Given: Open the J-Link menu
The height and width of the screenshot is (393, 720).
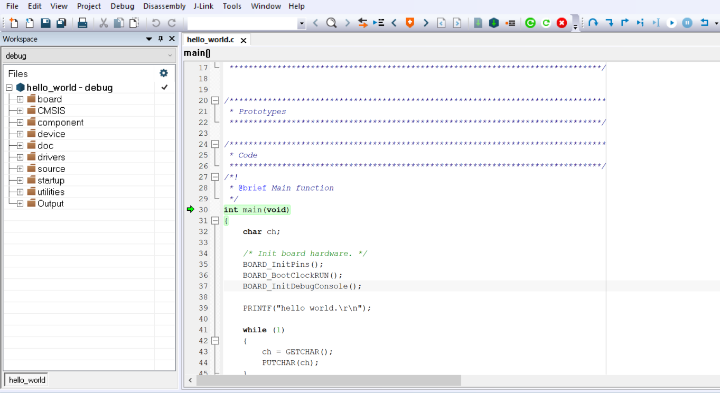Looking at the screenshot, I should point(203,6).
